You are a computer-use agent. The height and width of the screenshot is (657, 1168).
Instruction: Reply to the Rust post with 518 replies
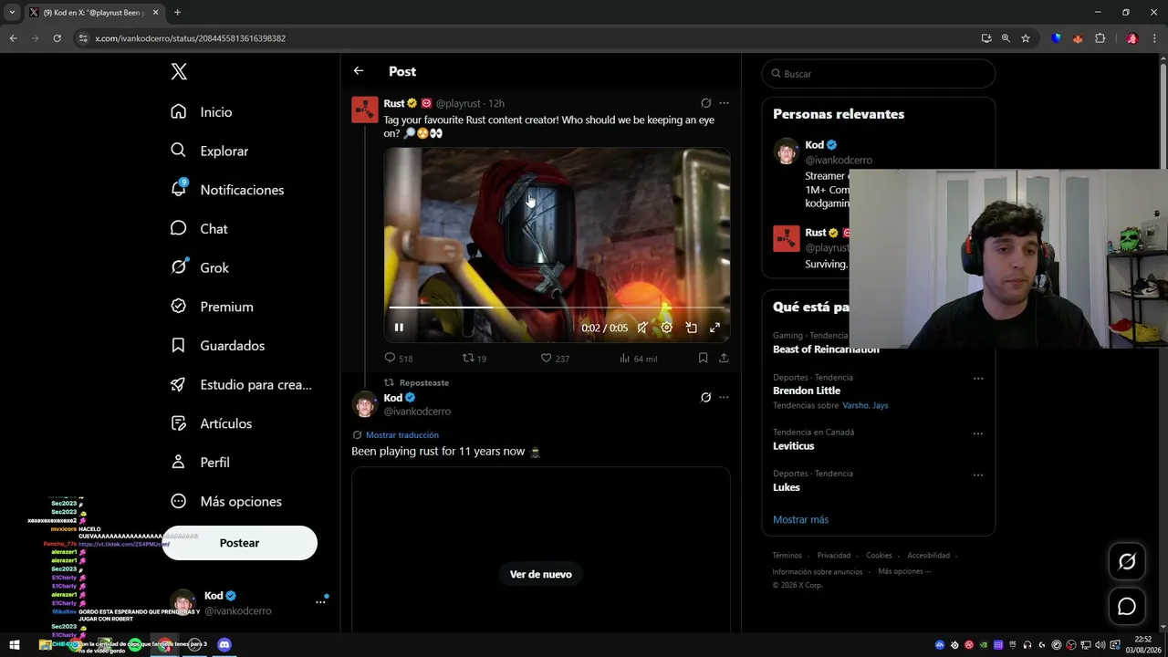pos(399,359)
